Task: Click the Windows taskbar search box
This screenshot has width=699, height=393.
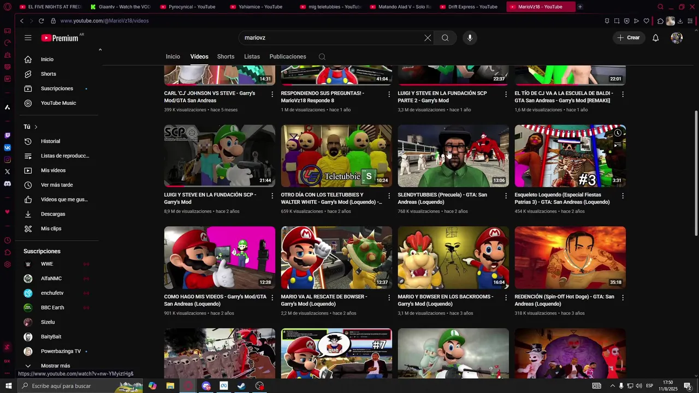Action: coord(79,386)
